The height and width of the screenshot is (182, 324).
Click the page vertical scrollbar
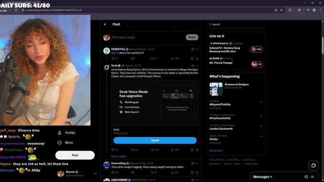(x=323, y=45)
